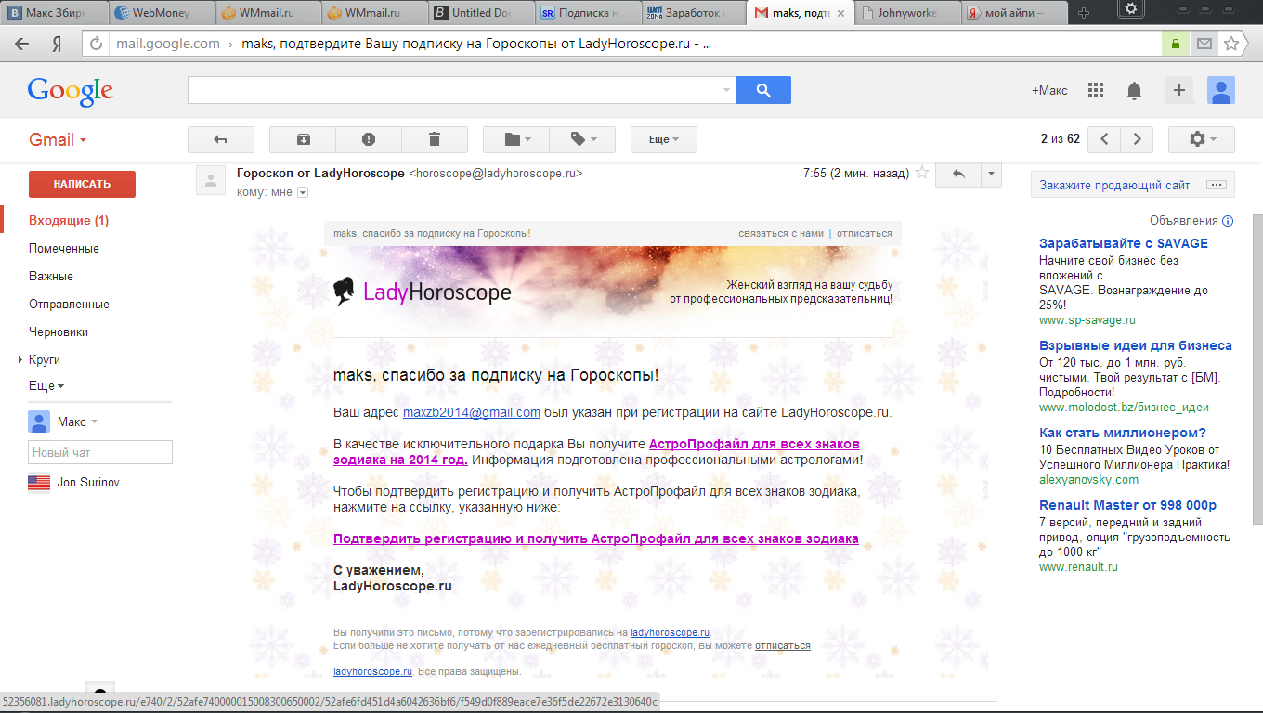Report this email as spam
Viewport: 1263px width, 713px height.
[x=369, y=139]
